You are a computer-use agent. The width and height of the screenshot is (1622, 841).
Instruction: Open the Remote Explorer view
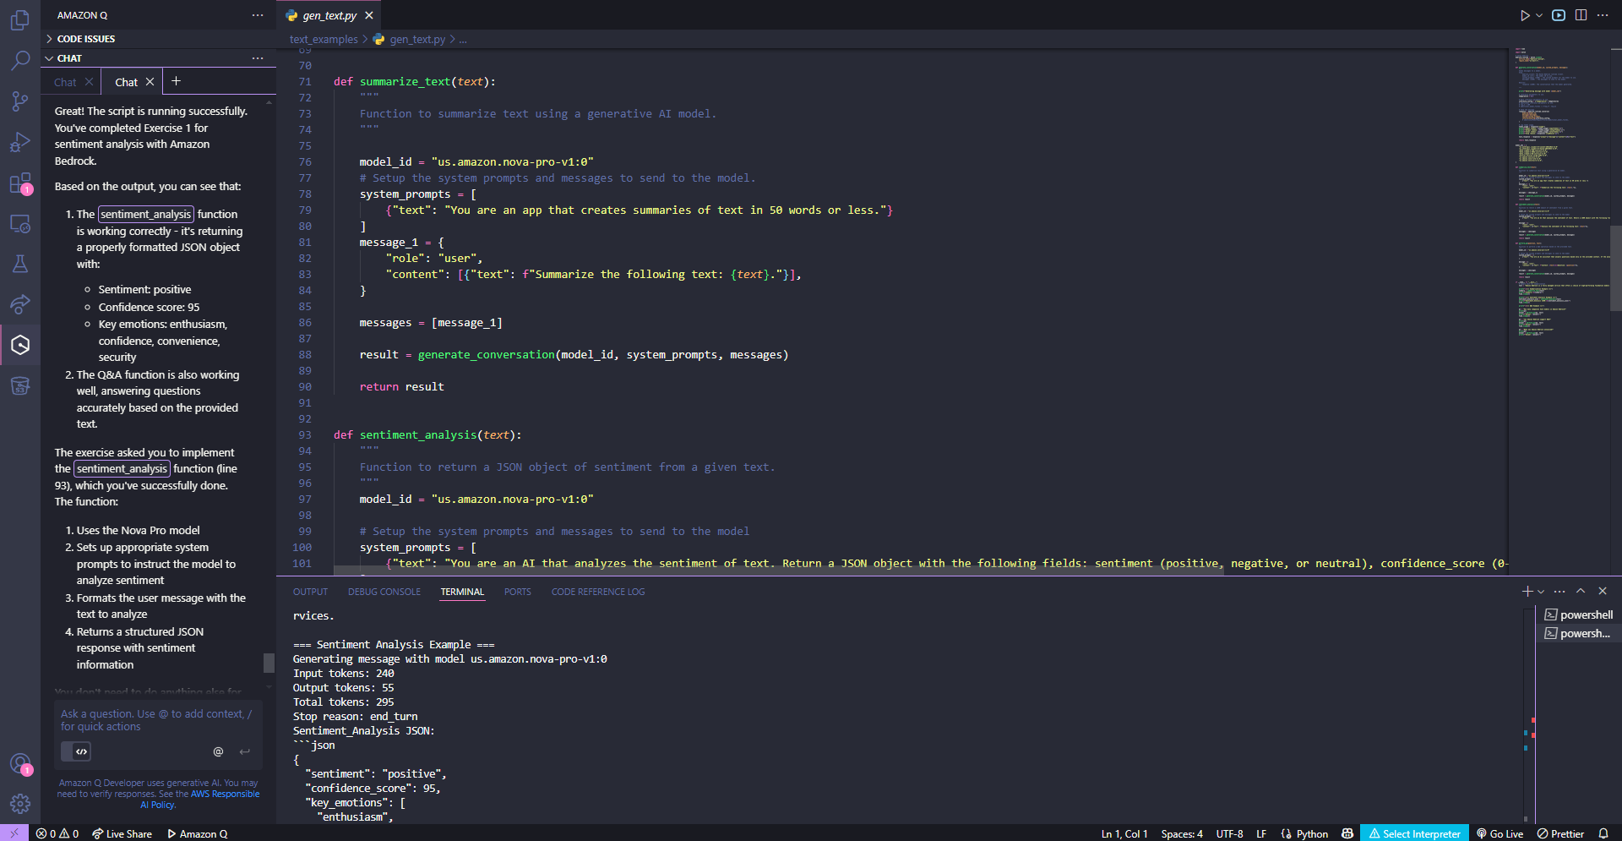point(20,224)
